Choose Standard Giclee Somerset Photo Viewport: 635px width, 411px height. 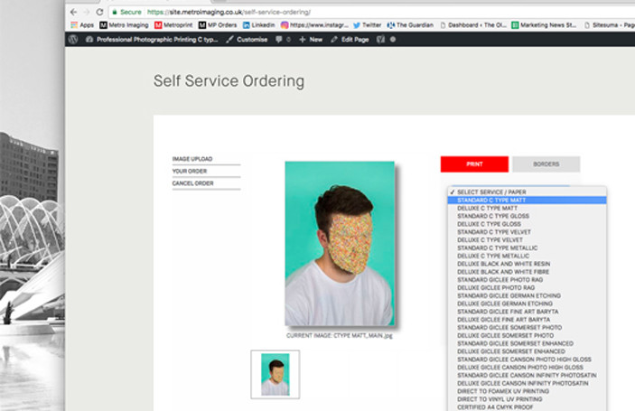click(x=527, y=328)
